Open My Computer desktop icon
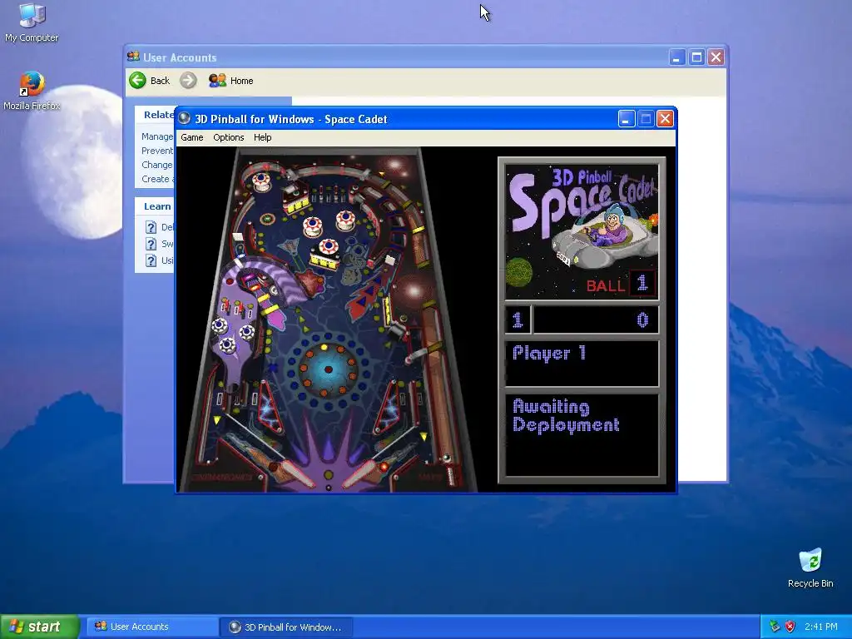 32,22
